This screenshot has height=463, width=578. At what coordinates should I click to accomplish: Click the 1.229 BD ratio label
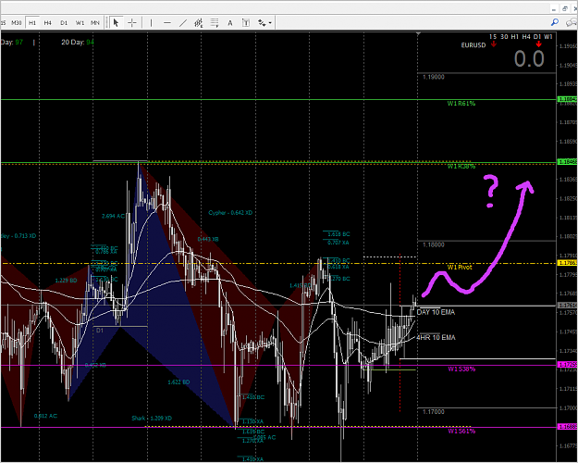click(67, 281)
